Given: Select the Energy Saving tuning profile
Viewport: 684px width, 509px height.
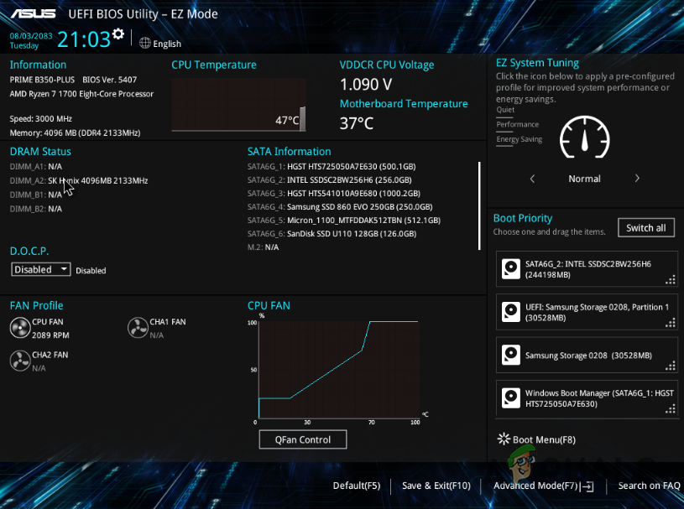Looking at the screenshot, I should click(x=519, y=139).
